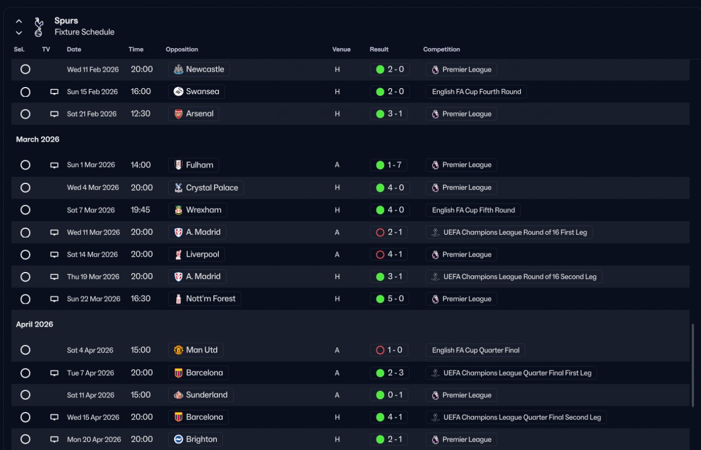701x450 pixels.
Task: Click the TV icon for Arsenal fixture
Action: click(54, 114)
